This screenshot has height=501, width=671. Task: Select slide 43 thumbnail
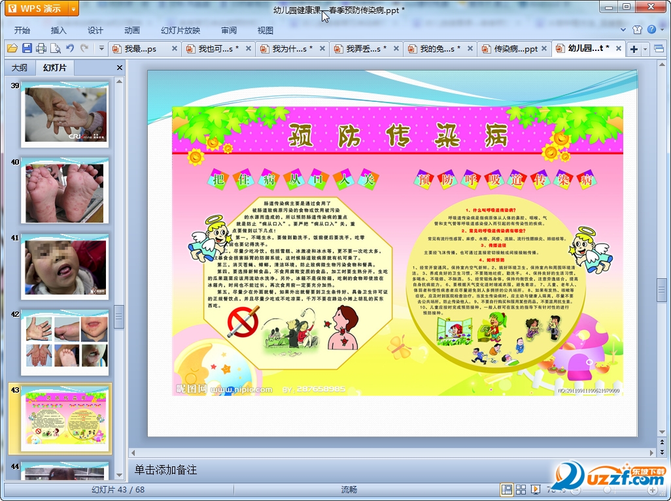(65, 419)
